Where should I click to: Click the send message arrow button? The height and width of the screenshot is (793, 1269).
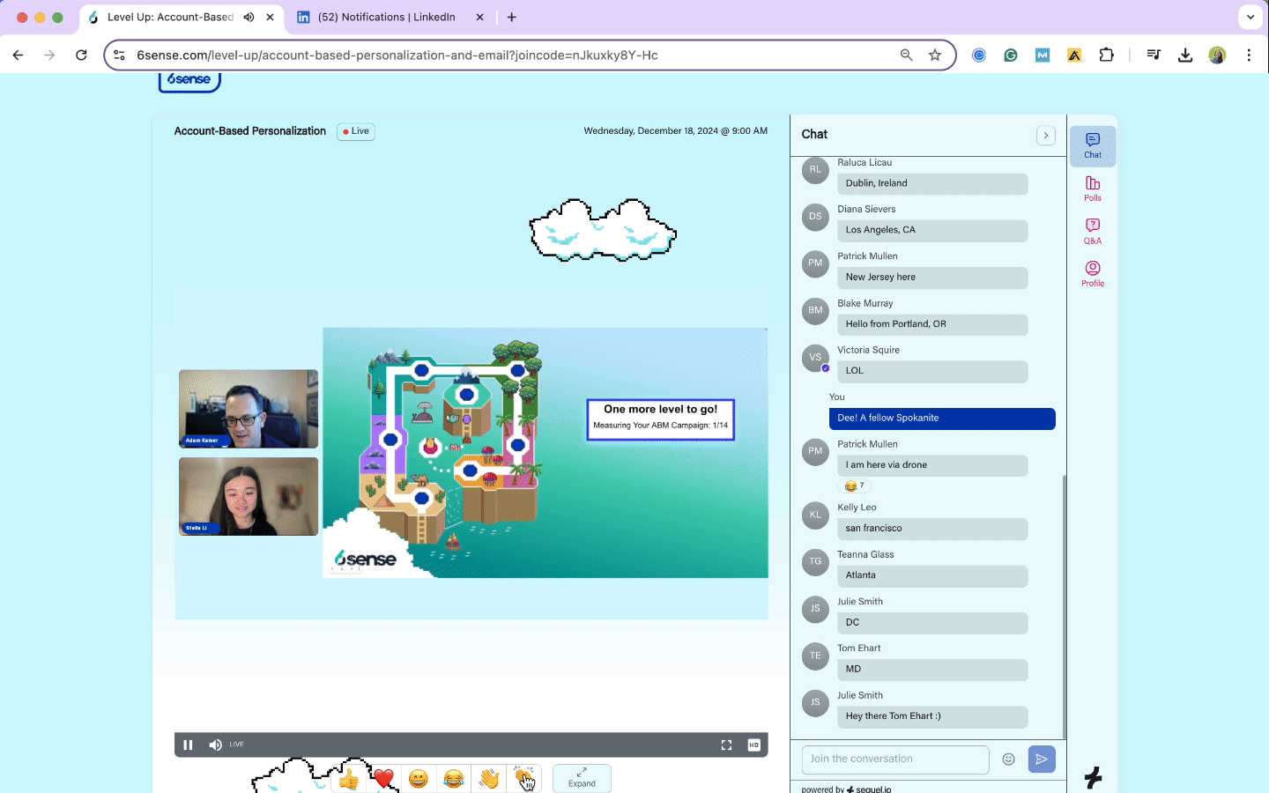click(1042, 760)
